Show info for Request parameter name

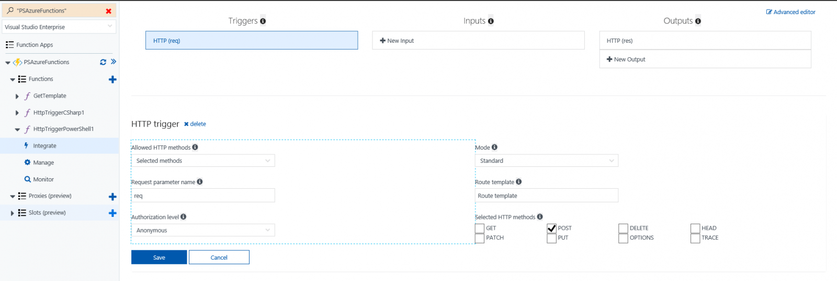(x=200, y=181)
